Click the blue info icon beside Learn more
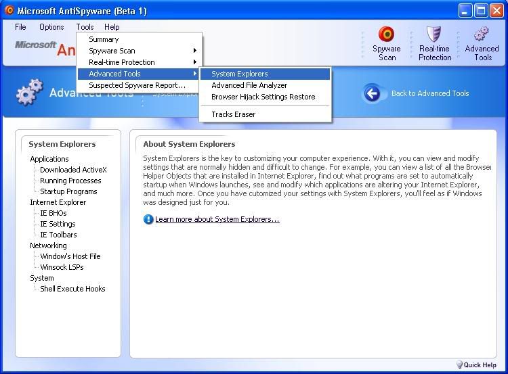The width and height of the screenshot is (508, 374). 148,219
